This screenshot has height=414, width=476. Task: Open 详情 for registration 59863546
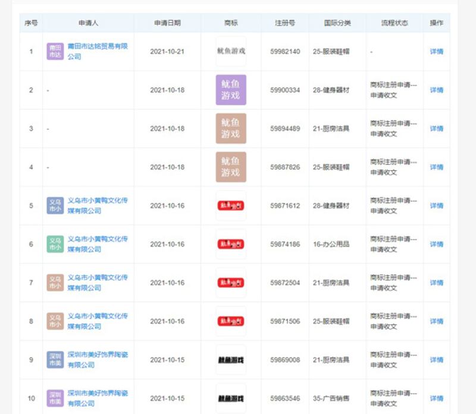437,399
